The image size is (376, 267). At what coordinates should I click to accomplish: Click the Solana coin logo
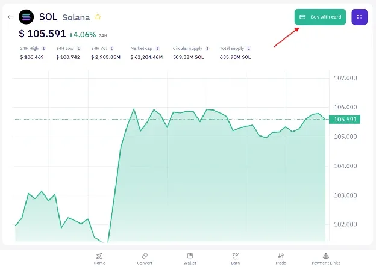click(x=26, y=17)
